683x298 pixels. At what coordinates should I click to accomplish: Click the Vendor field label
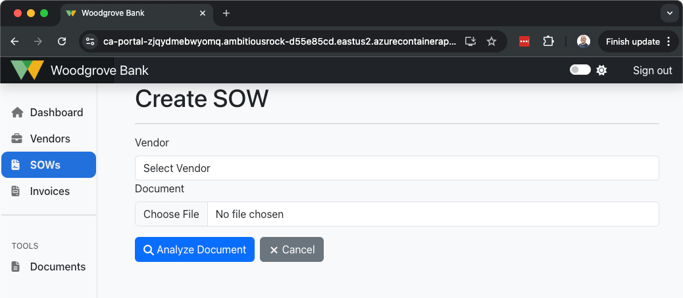click(152, 142)
